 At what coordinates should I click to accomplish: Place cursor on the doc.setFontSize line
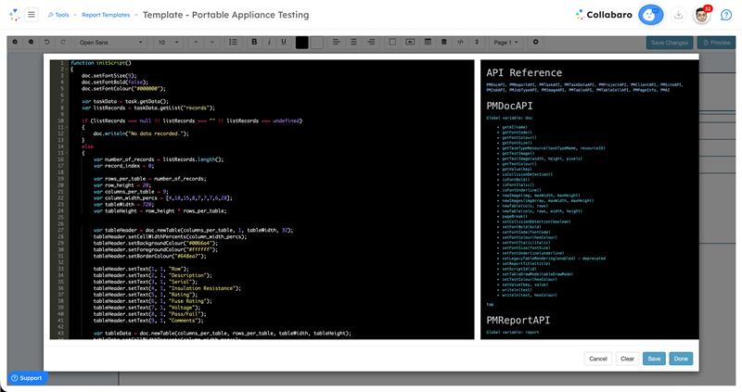(109, 76)
